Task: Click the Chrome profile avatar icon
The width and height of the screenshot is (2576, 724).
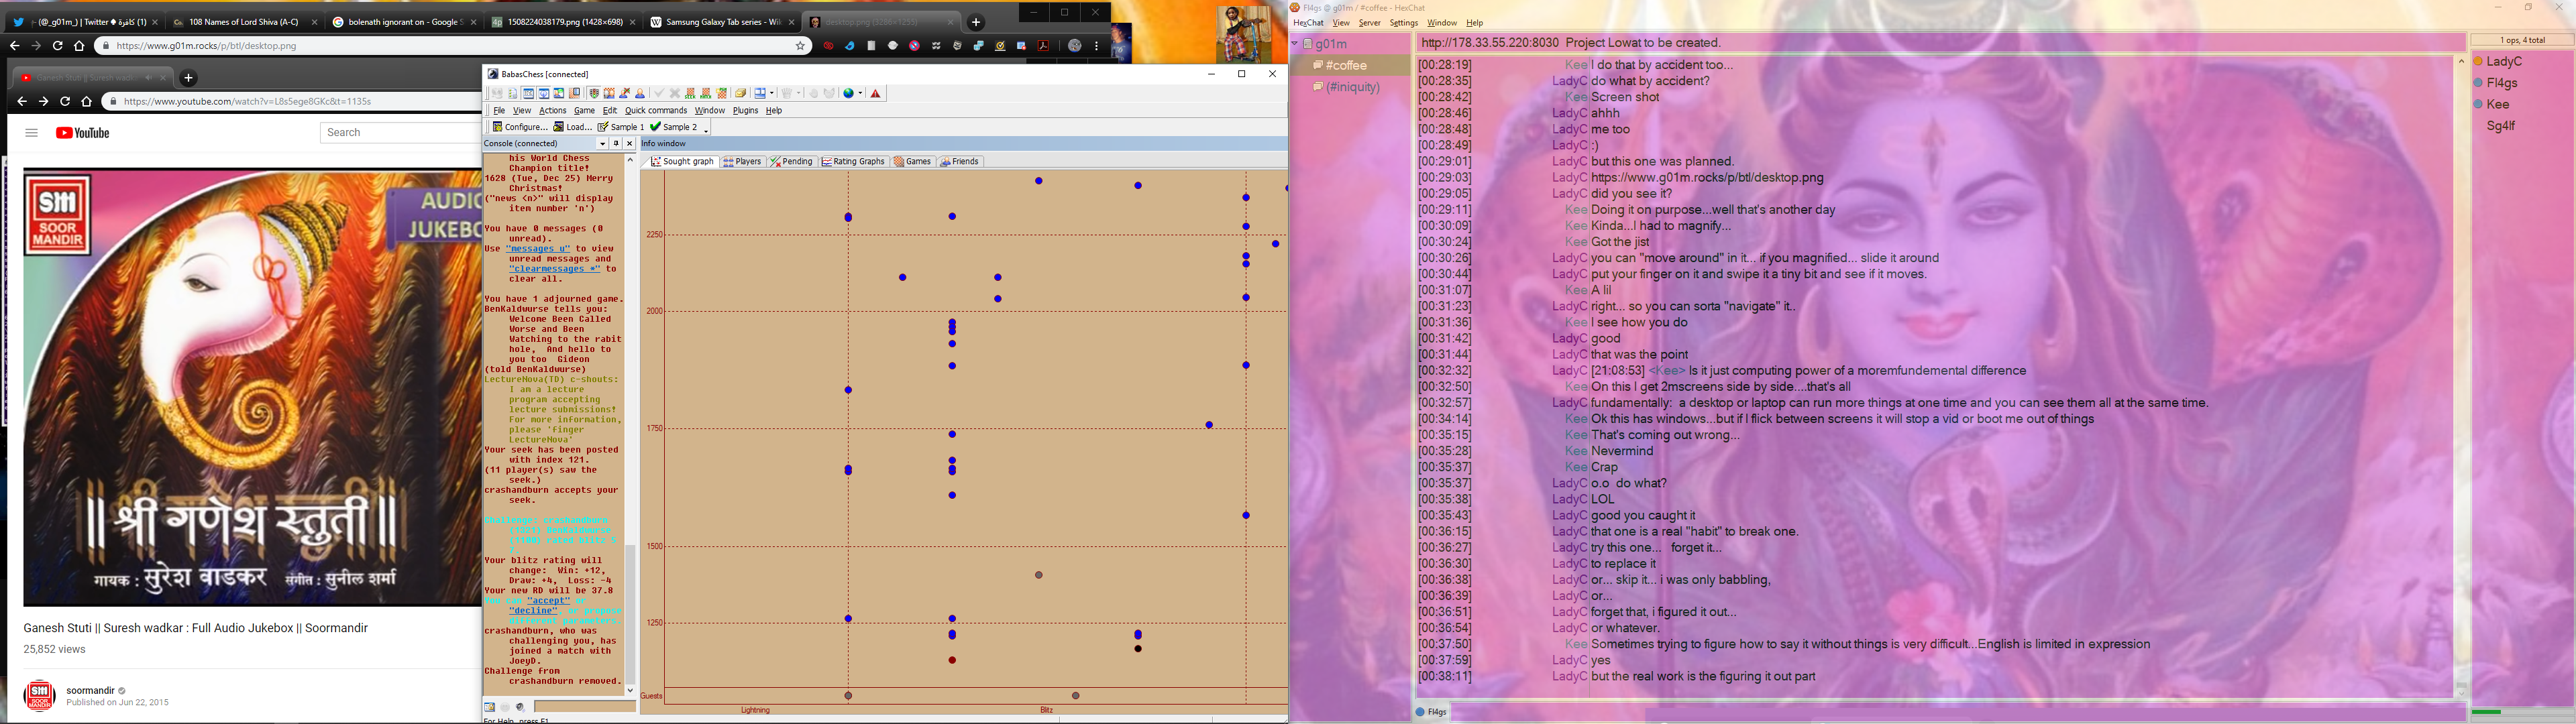Action: 1074,46
